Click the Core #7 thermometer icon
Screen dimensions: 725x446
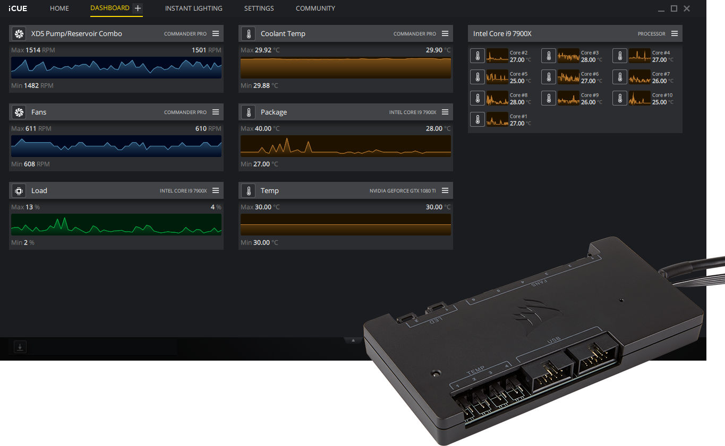coord(620,77)
